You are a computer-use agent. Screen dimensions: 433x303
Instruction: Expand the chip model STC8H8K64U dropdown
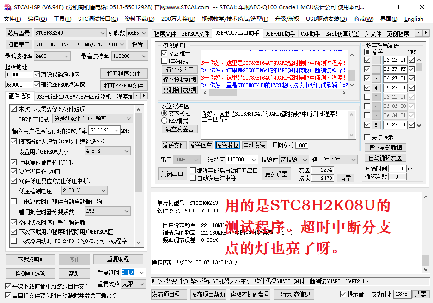click(103, 33)
